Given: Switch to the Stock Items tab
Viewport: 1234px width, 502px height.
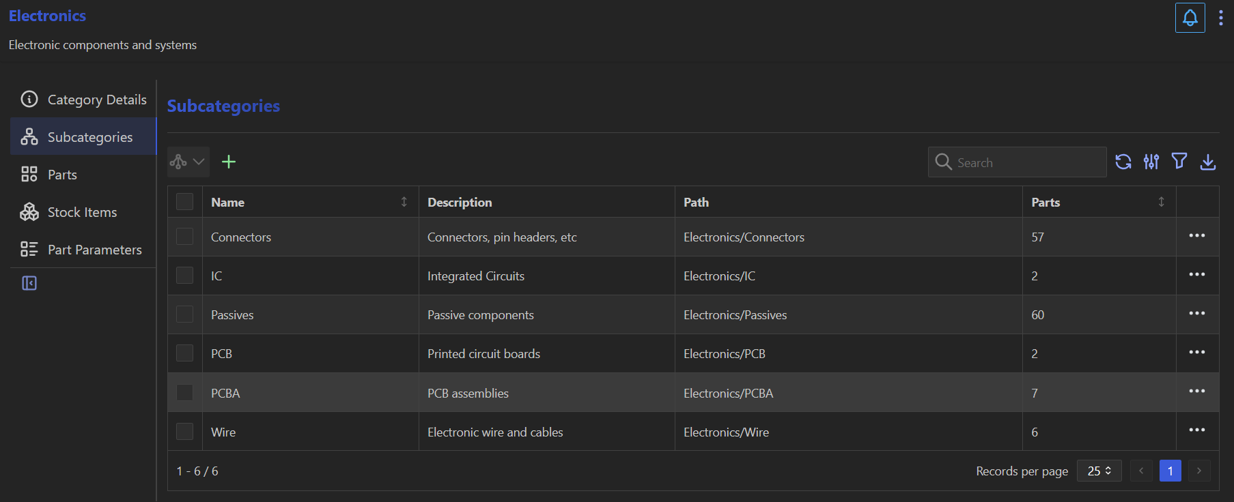Looking at the screenshot, I should click(82, 212).
